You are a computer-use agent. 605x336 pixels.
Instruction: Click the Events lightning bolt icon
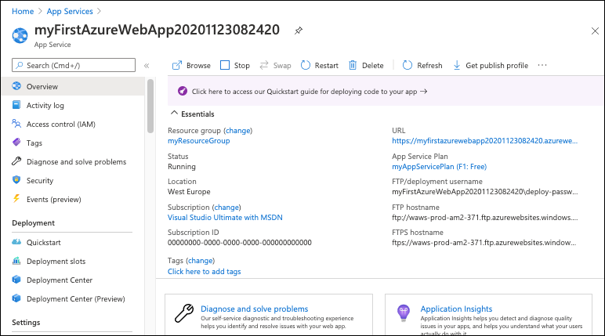pos(16,199)
